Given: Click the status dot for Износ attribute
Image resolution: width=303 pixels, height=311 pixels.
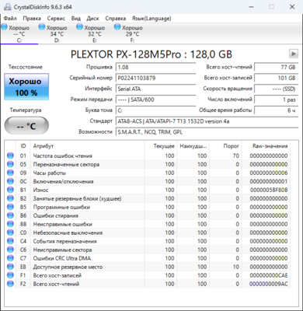Looking at the screenshot, I should pos(10,190).
